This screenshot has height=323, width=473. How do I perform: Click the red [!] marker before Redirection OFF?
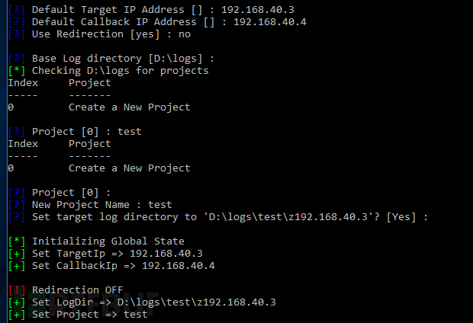click(x=17, y=289)
